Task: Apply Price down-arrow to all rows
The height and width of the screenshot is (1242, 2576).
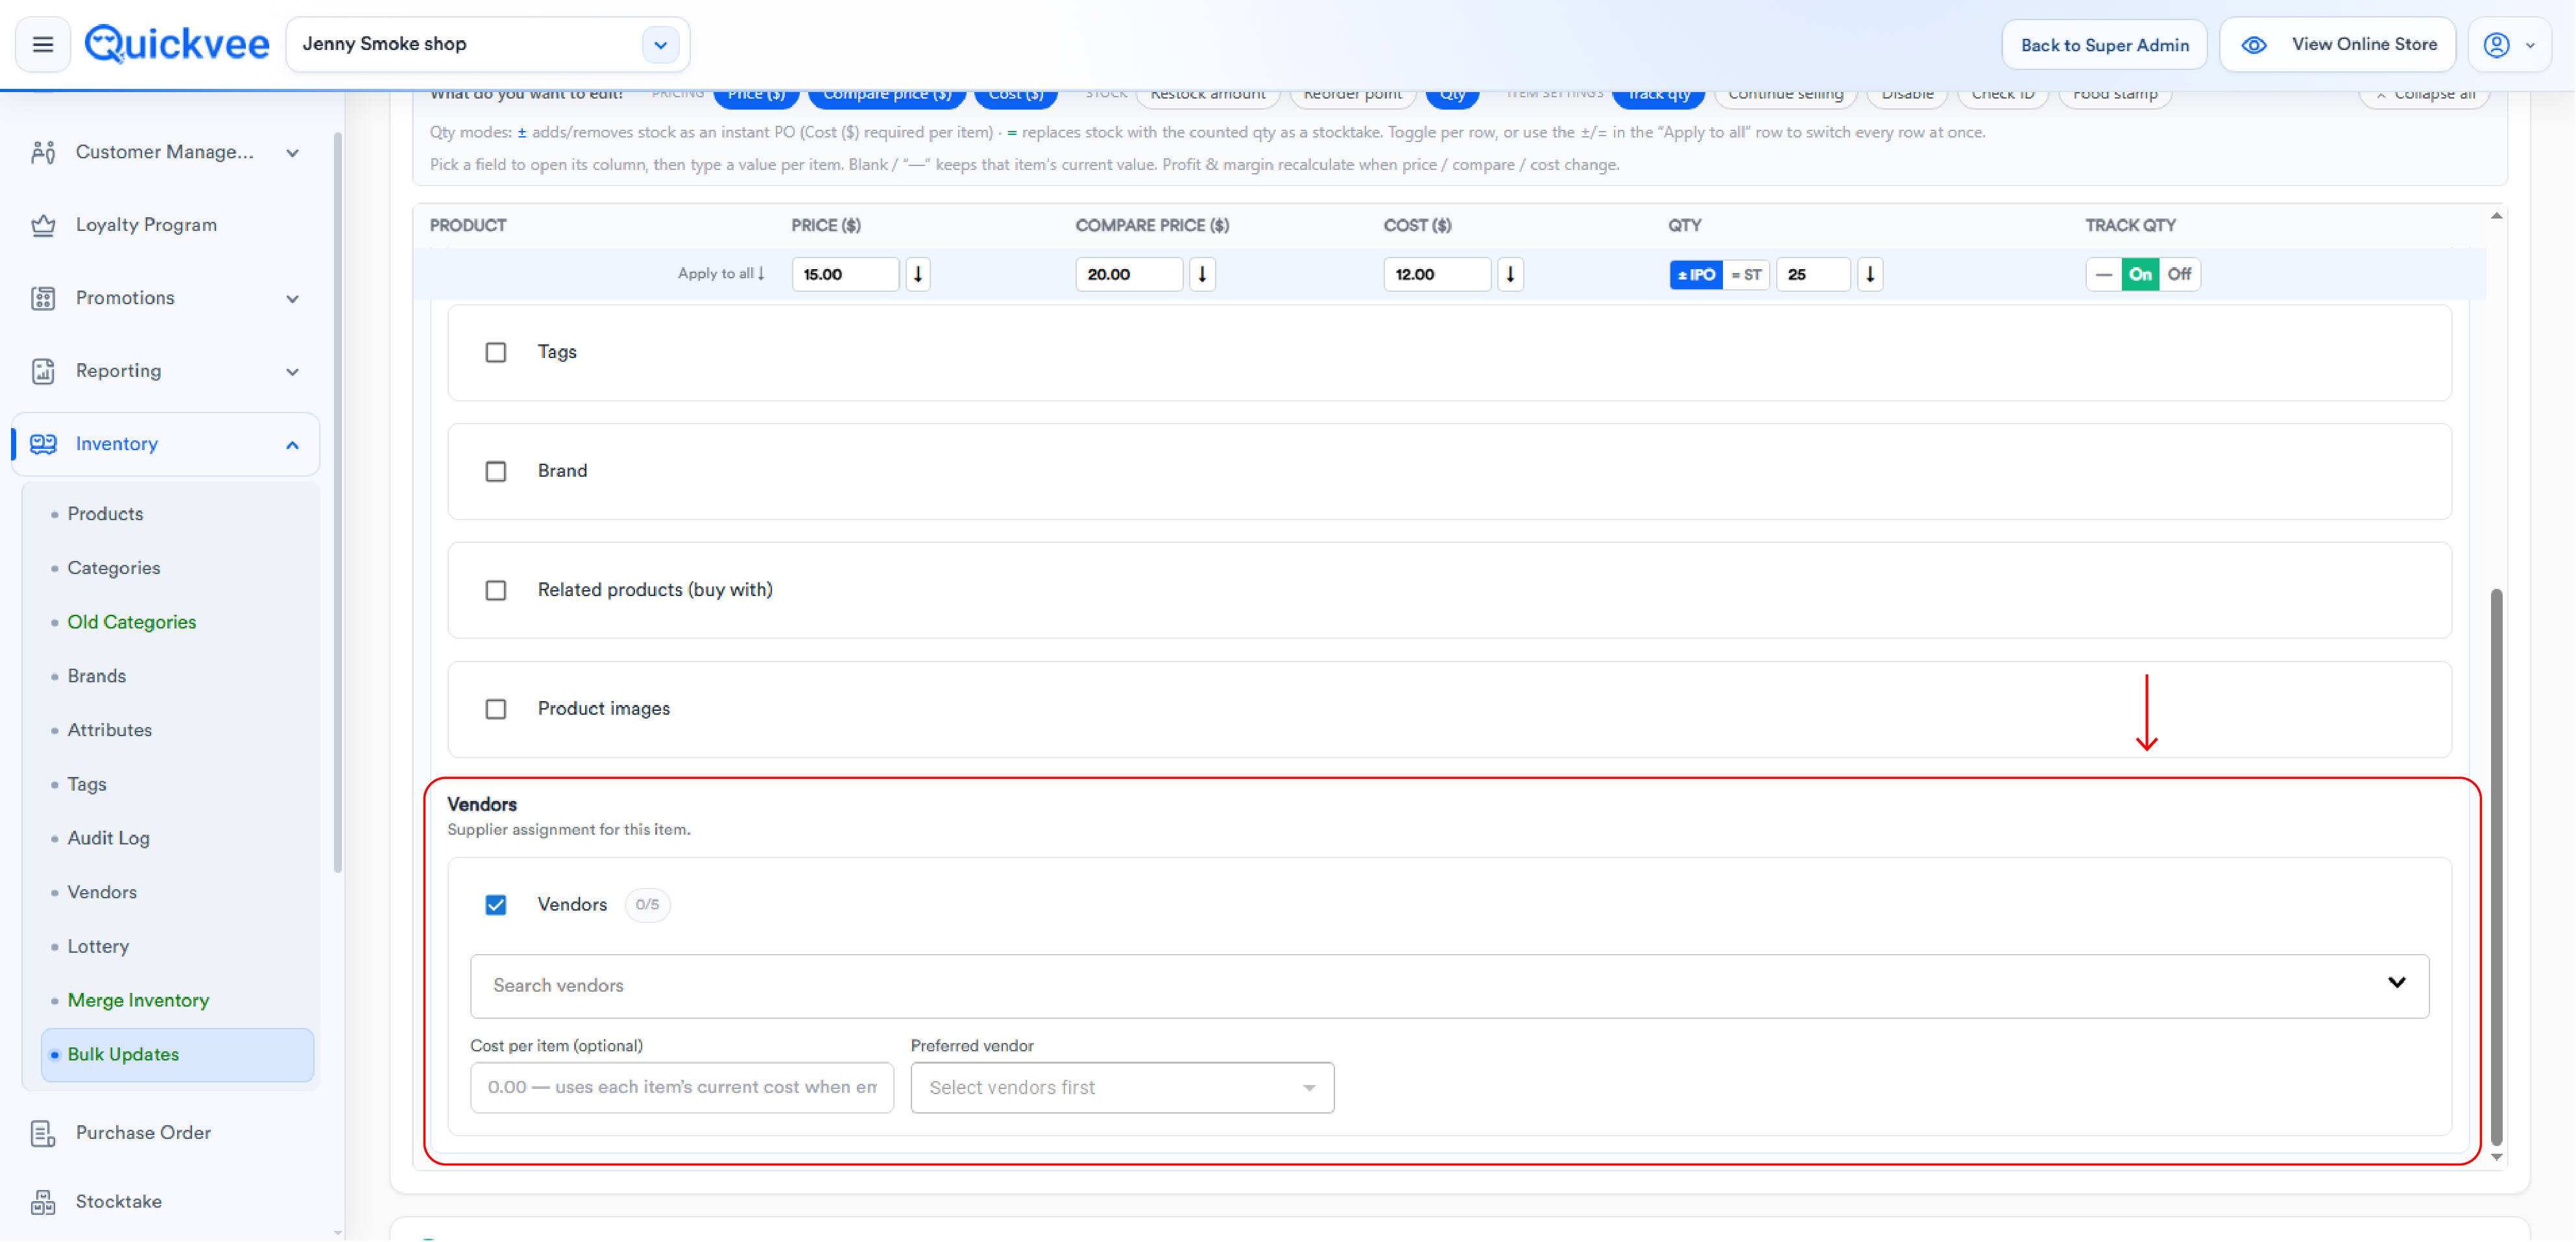Action: point(918,274)
